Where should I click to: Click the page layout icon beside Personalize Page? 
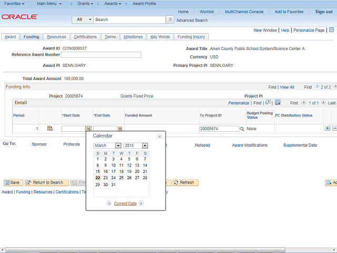click(x=331, y=30)
